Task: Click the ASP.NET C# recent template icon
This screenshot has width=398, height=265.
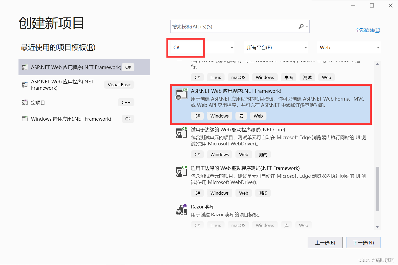Action: 25,67
